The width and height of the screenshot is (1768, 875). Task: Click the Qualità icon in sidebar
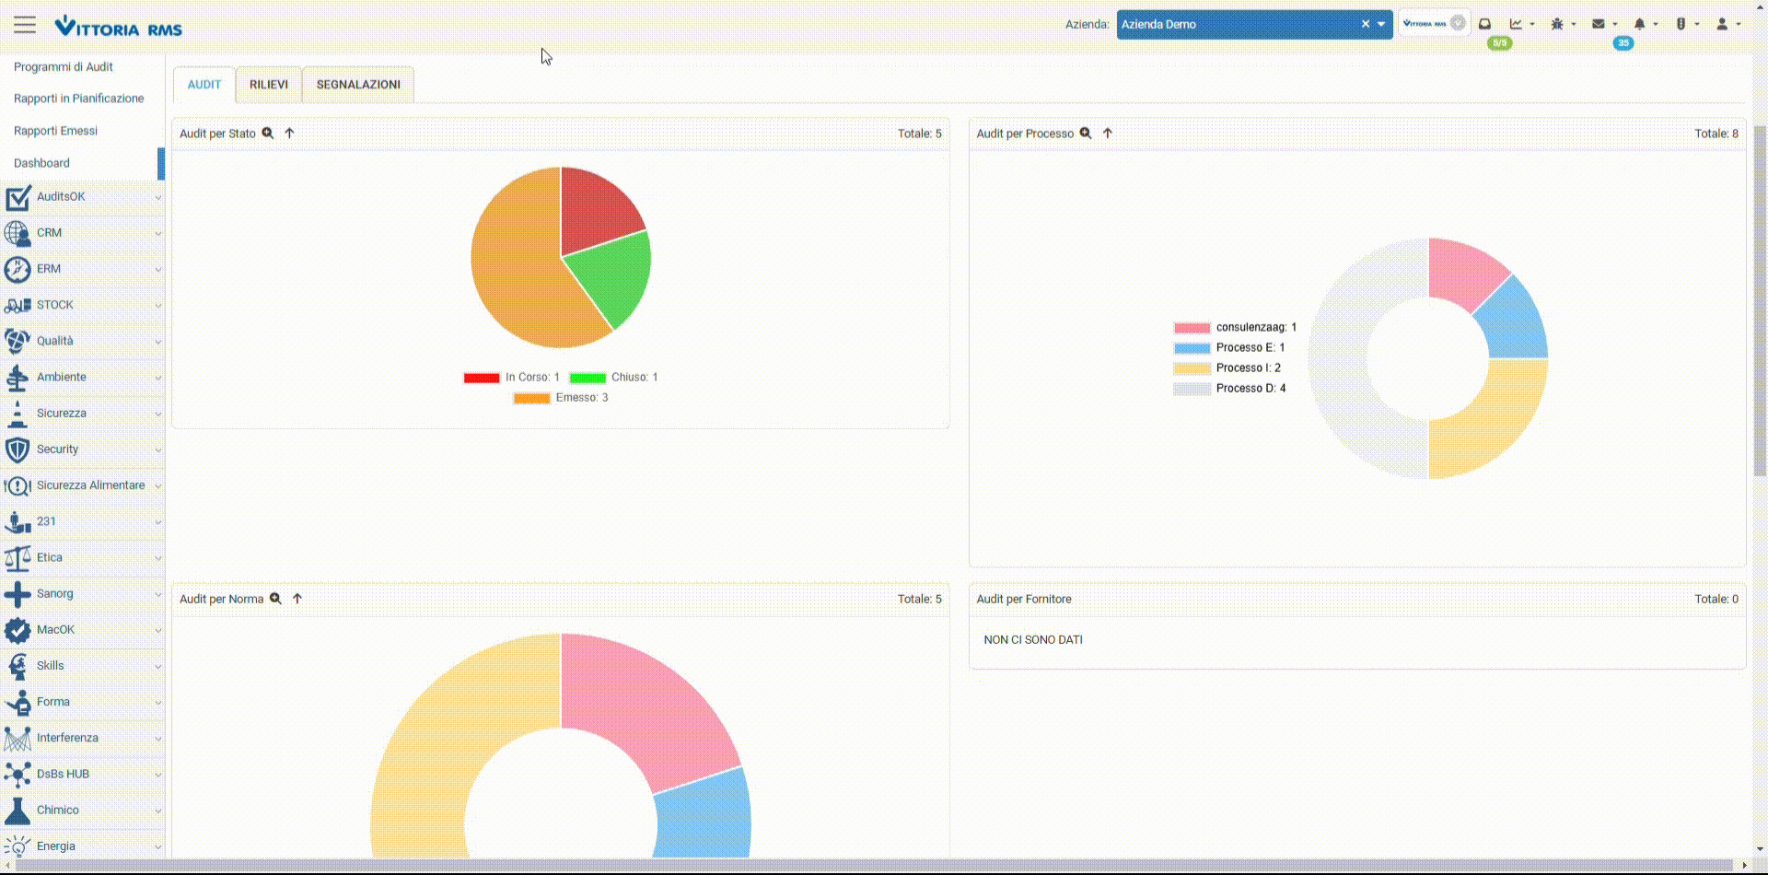click(17, 341)
